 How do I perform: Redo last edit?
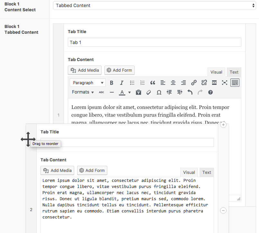tap(200, 92)
